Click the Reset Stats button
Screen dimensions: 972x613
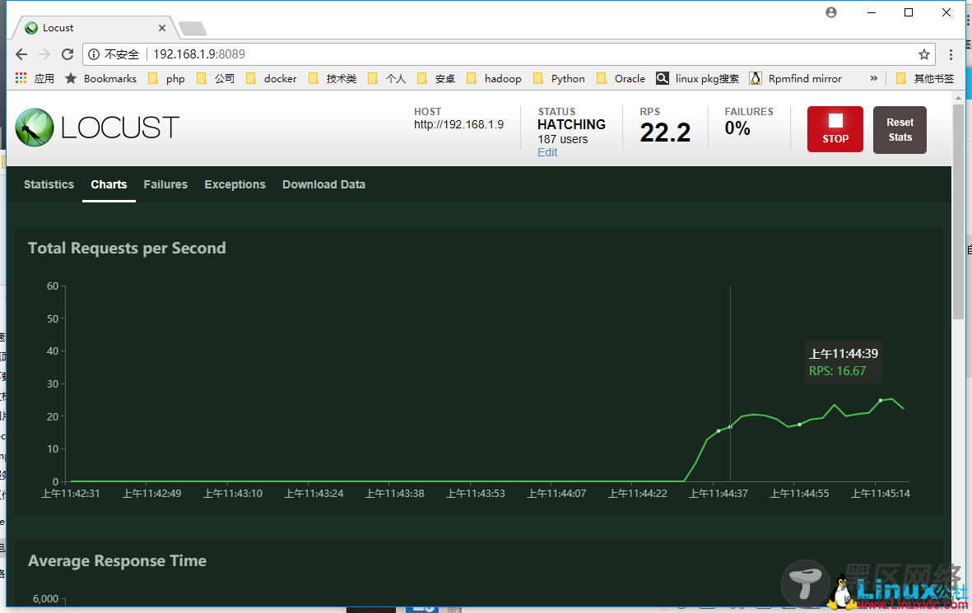click(900, 129)
